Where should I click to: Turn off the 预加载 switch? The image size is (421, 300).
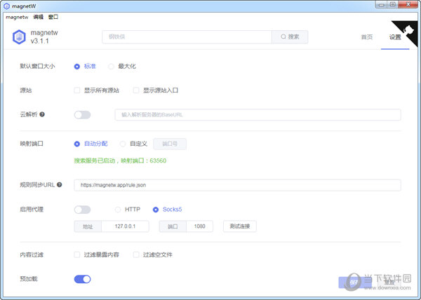[82, 279]
